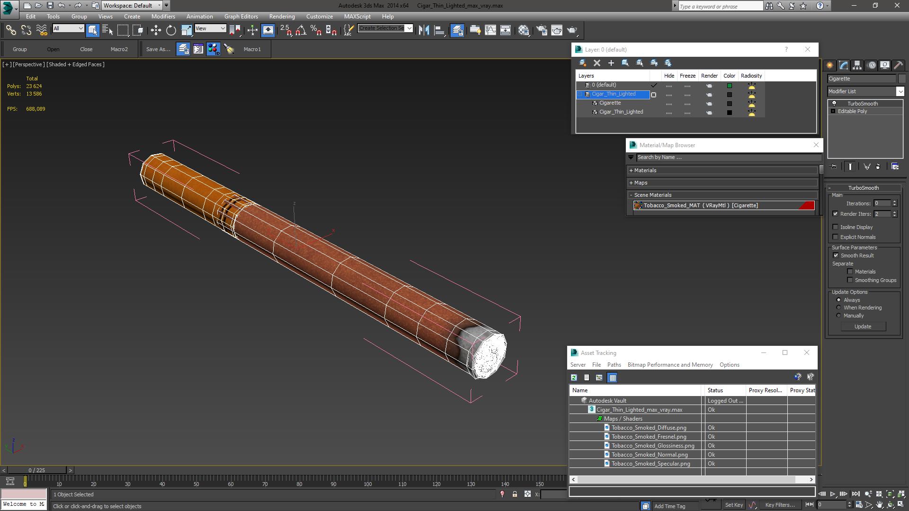The height and width of the screenshot is (511, 909).
Task: Click the Undo arrow icon
Action: pos(61,6)
